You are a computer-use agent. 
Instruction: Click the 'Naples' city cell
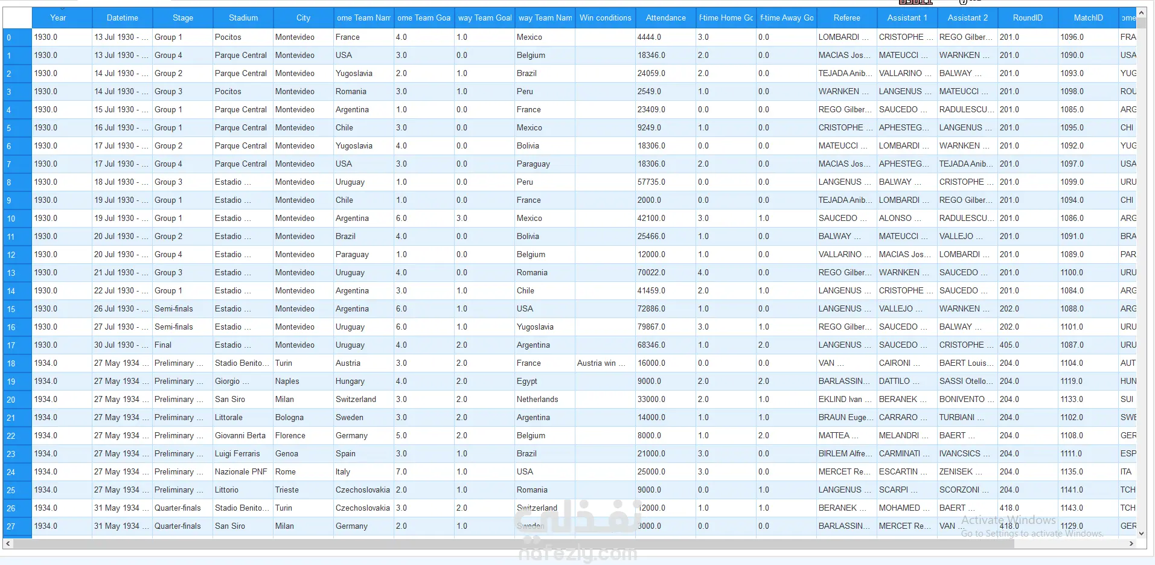click(304, 381)
